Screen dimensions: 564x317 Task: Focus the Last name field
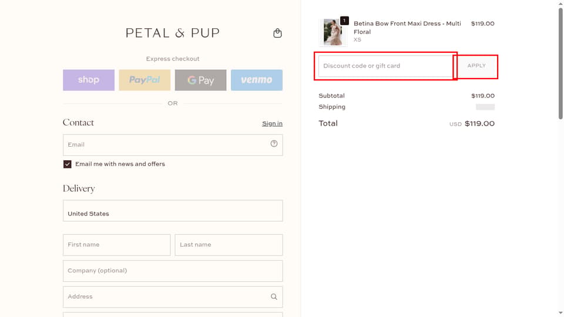tap(229, 245)
